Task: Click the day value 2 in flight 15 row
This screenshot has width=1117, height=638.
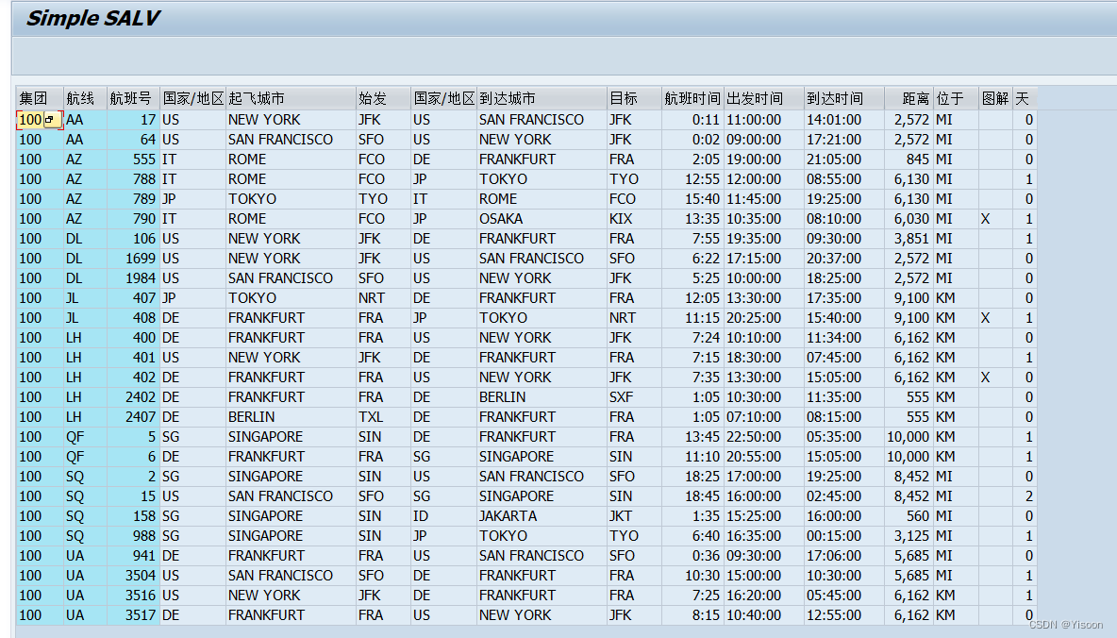Action: [x=1024, y=496]
